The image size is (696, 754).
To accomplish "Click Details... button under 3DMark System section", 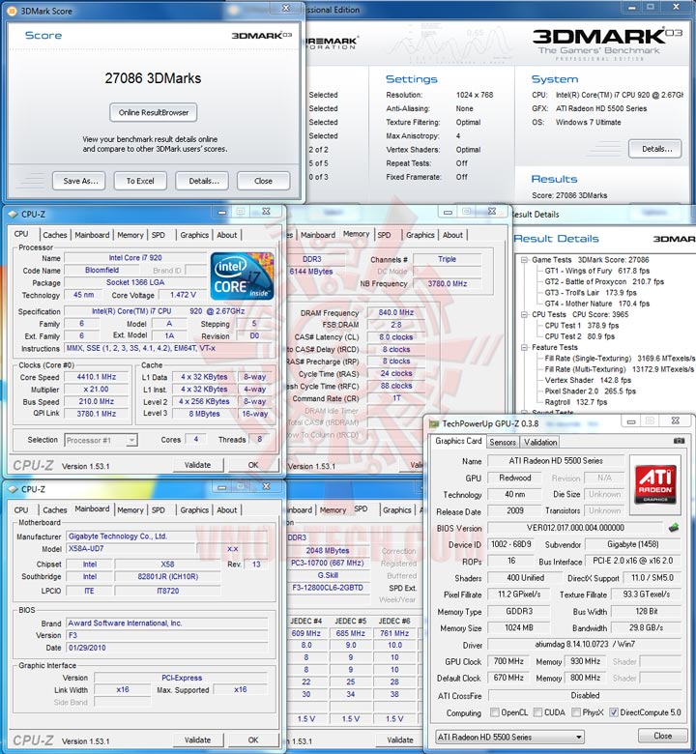I will click(x=655, y=149).
